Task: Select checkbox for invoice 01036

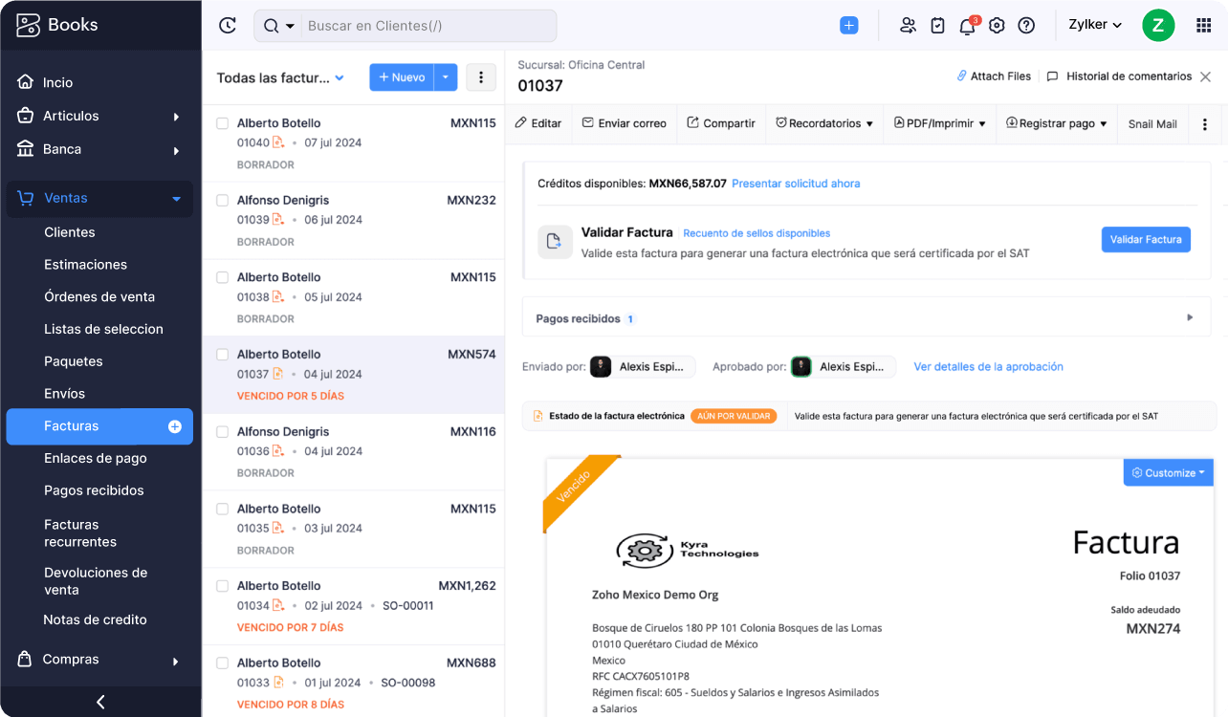Action: [x=222, y=432]
